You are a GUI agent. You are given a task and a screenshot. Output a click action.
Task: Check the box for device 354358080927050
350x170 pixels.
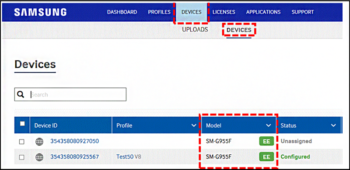pos(21,142)
